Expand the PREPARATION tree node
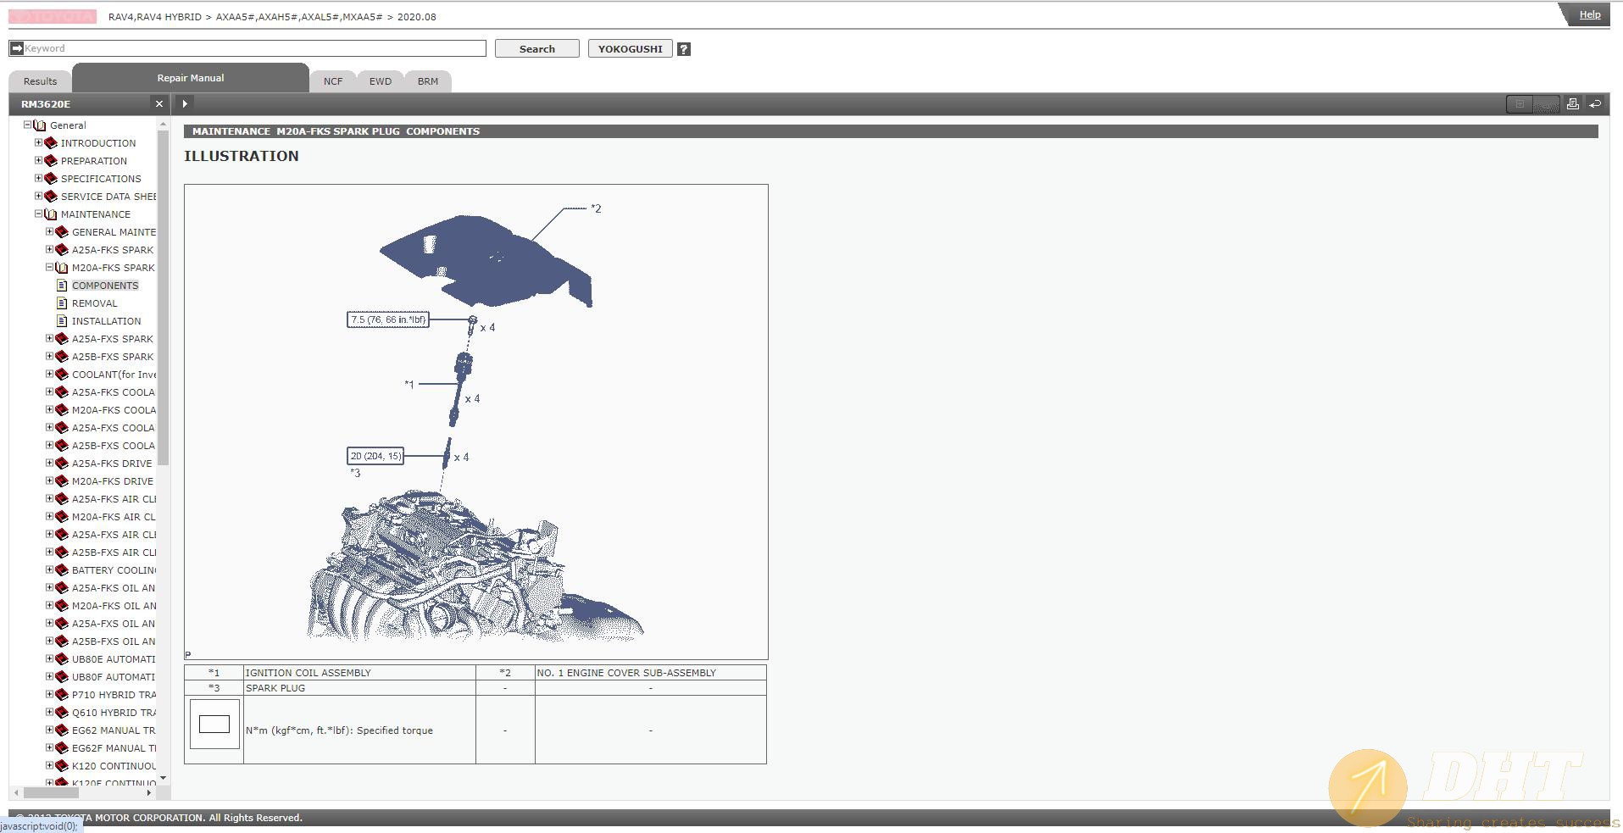The width and height of the screenshot is (1623, 833). click(38, 160)
